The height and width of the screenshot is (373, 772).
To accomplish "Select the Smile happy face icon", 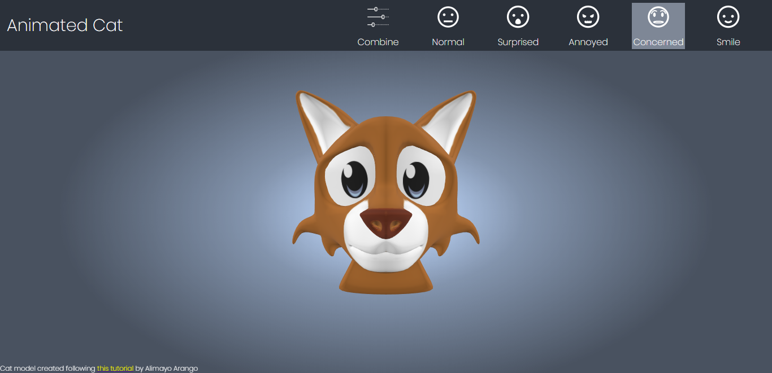I will pos(728,17).
